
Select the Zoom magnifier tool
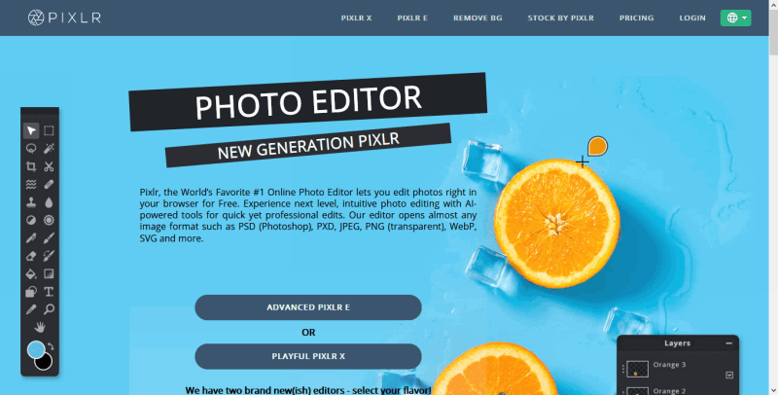point(49,309)
